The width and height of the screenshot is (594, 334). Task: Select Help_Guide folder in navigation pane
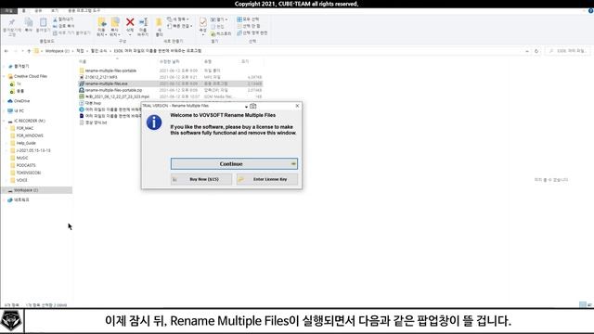click(x=22, y=143)
